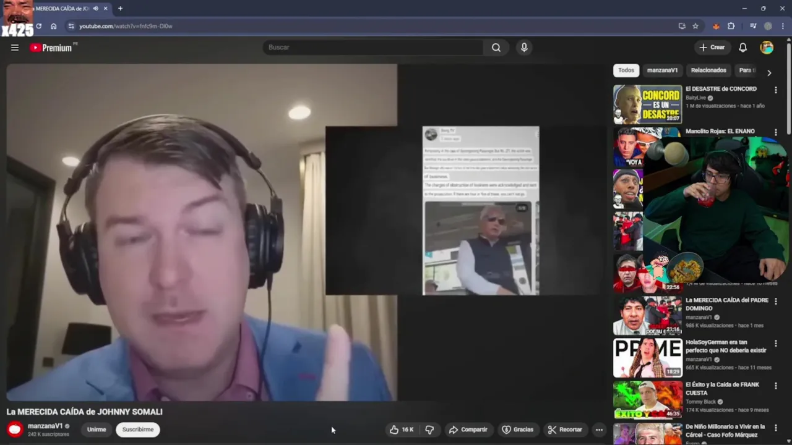Screen dimensions: 792x445
Task: Open El DESASTRE de CONCORD thumbnail
Action: click(647, 104)
